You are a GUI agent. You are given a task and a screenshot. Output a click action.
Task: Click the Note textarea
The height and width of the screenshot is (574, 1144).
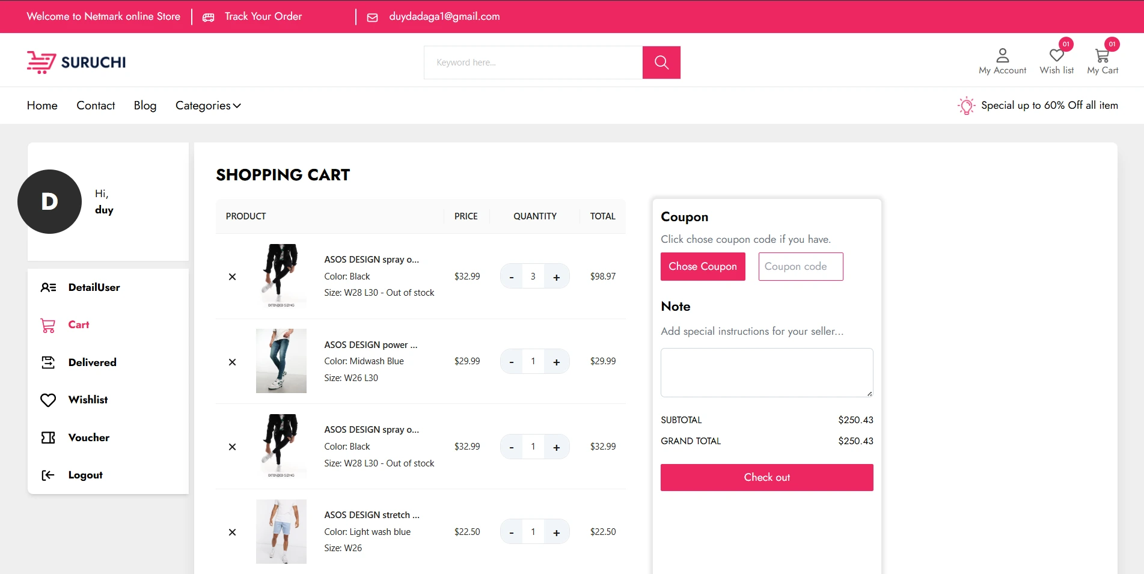point(766,373)
